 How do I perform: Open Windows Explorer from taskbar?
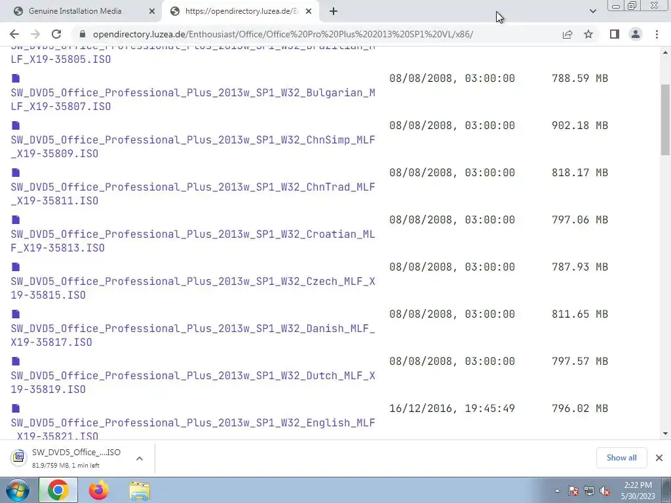point(140,491)
